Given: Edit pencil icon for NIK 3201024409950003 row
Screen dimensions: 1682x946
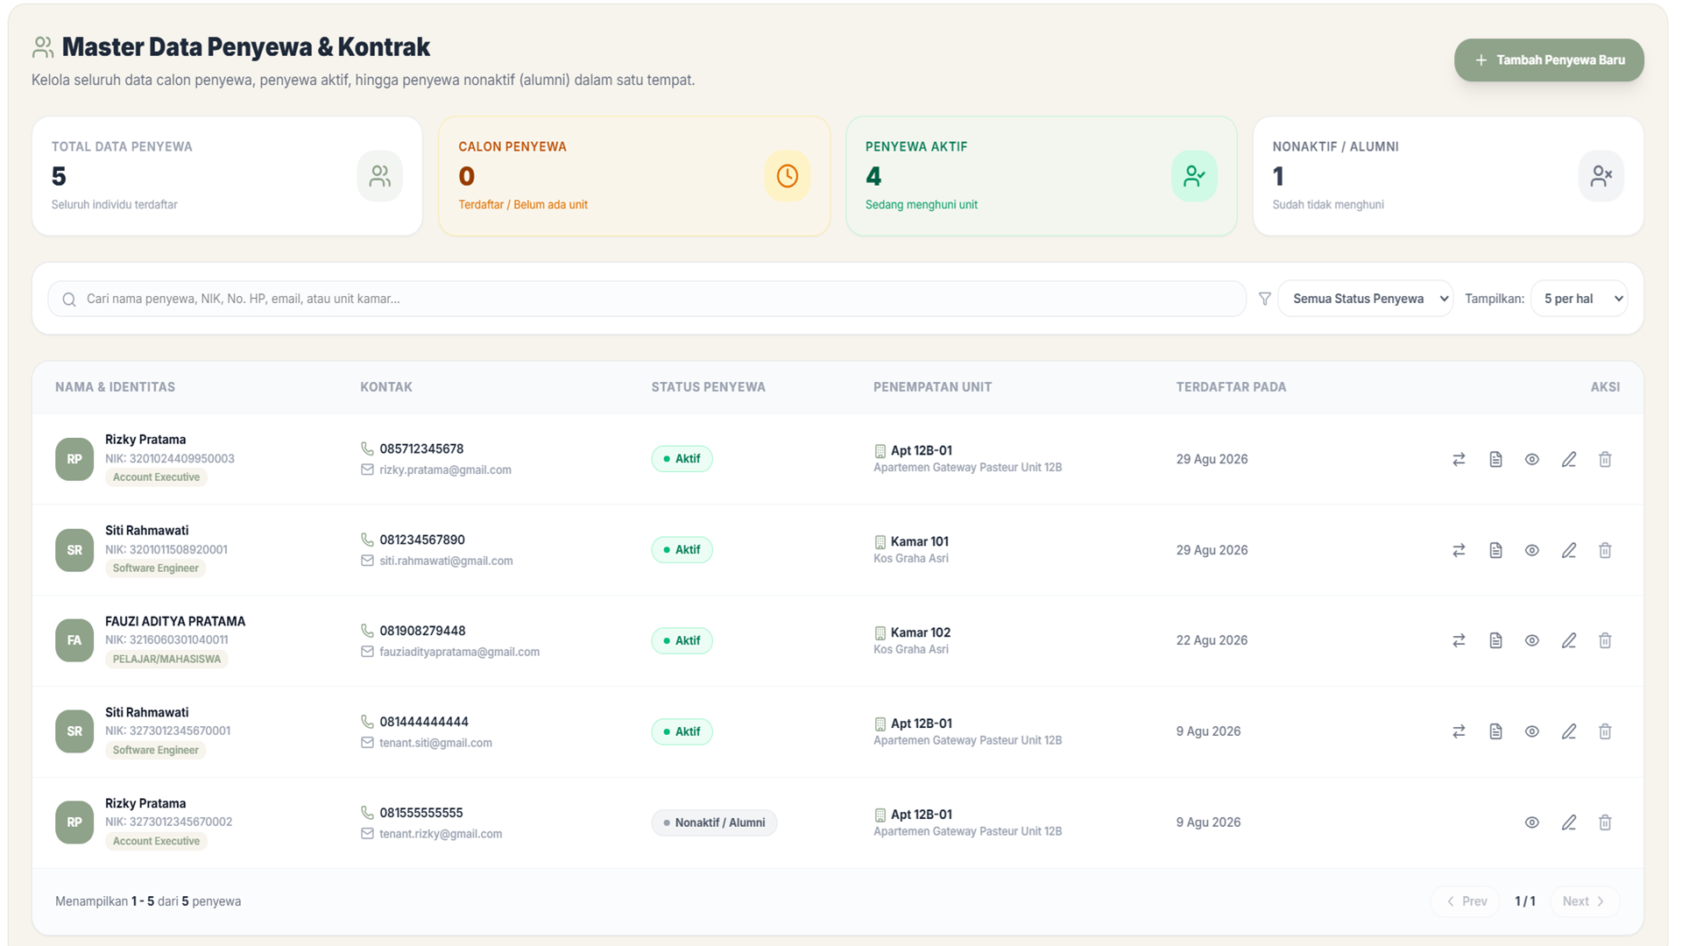Looking at the screenshot, I should tap(1569, 459).
